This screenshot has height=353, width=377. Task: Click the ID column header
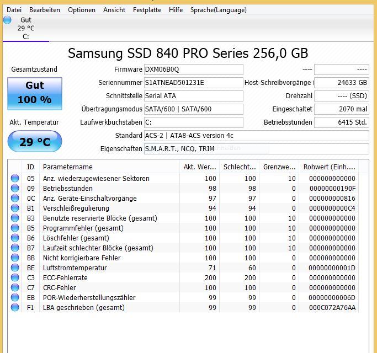[x=30, y=167]
